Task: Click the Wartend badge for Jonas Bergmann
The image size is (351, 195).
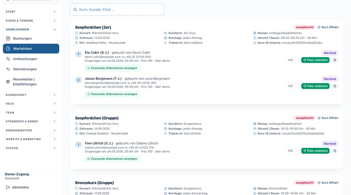Action: point(330,79)
